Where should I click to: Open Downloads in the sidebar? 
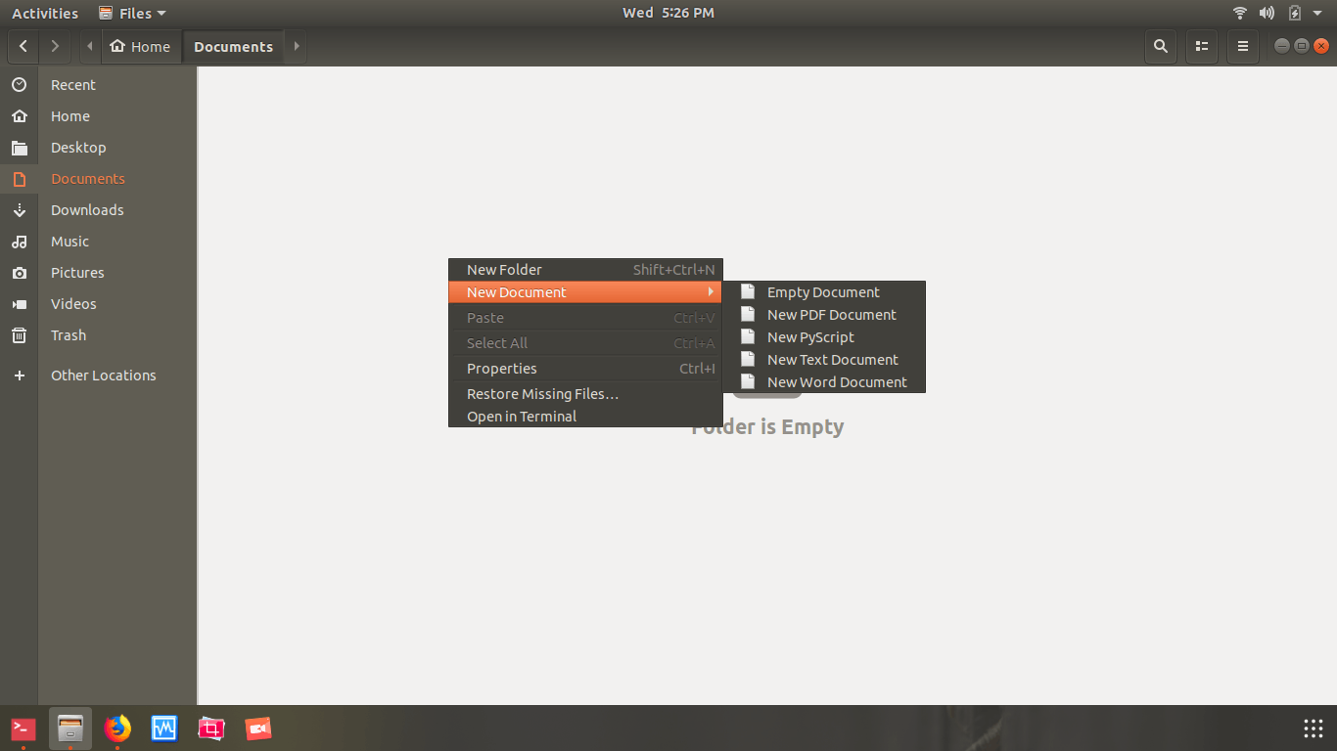point(87,210)
